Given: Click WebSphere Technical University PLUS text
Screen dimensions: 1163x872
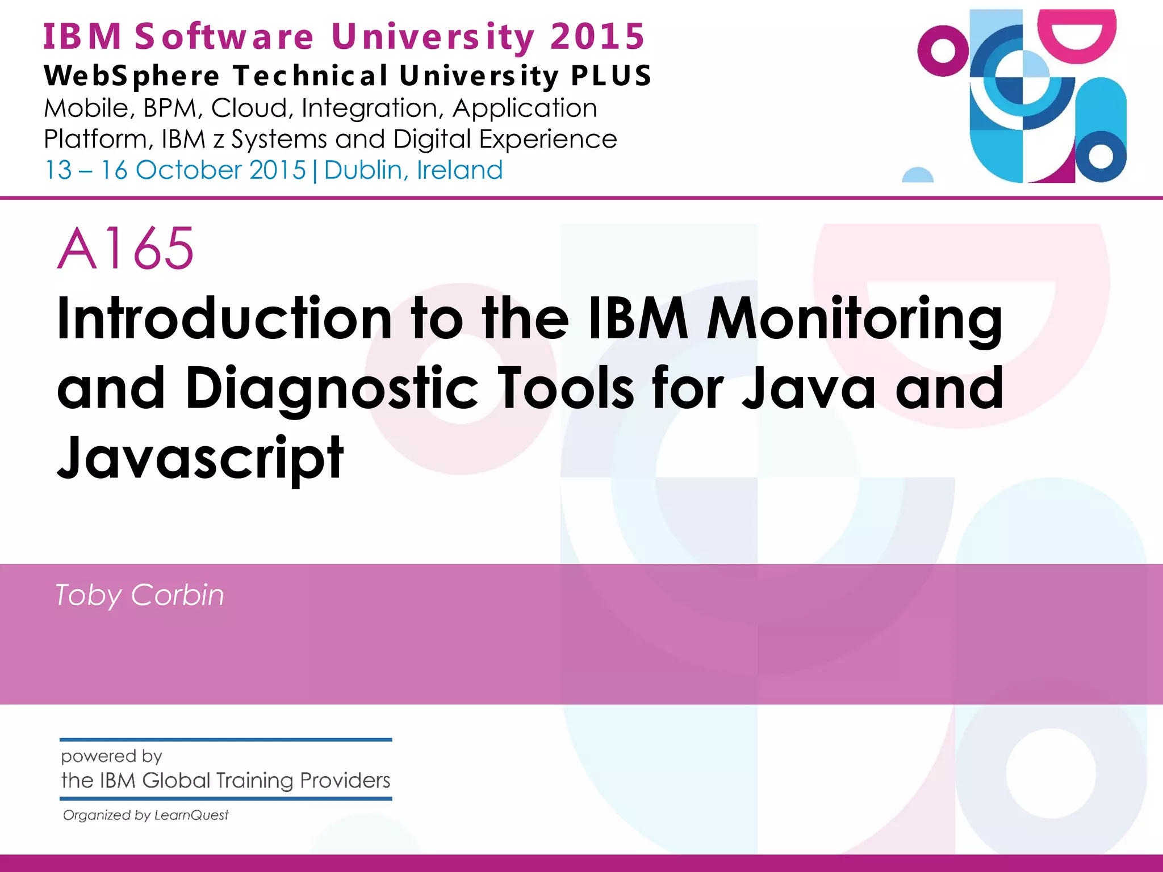Looking at the screenshot, I should (348, 76).
